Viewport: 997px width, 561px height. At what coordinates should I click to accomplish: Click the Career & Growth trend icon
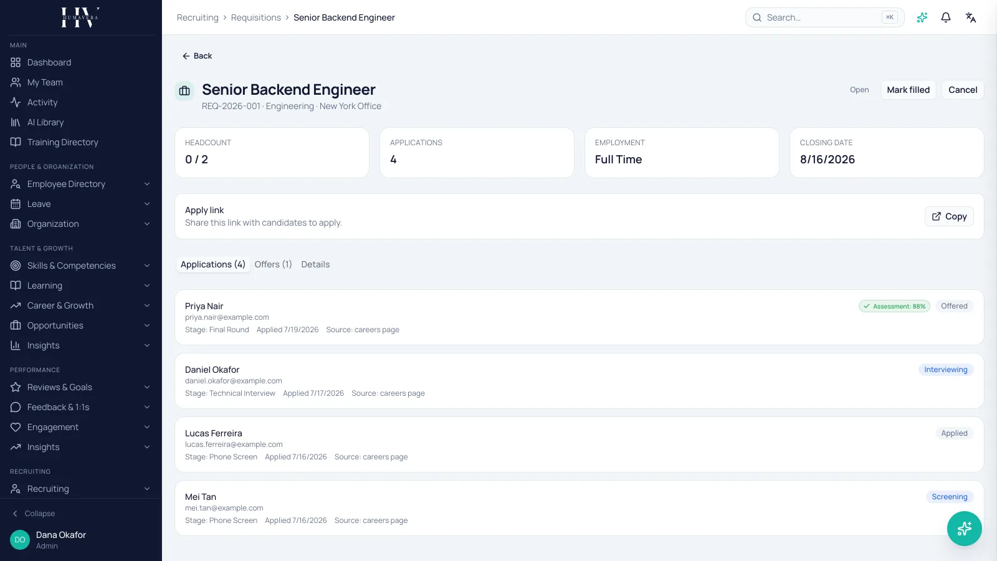tap(16, 305)
